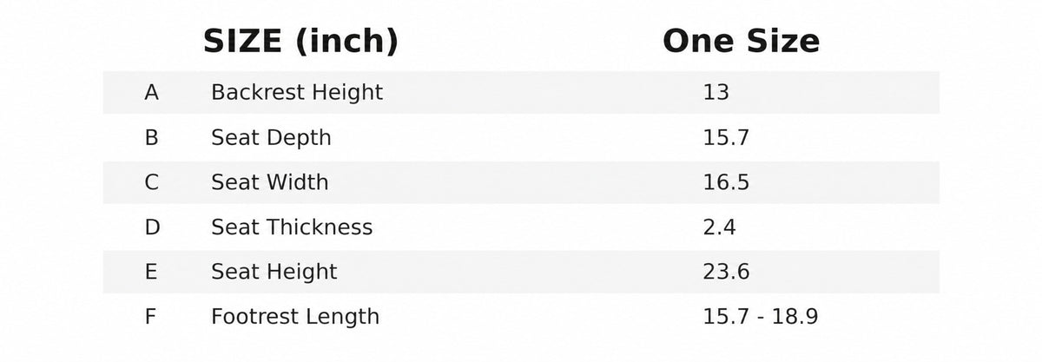The height and width of the screenshot is (362, 1042).
Task: Click the 23.6 seat height value
Action: (x=726, y=273)
